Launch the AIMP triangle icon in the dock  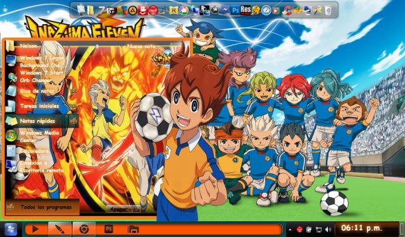coord(132,11)
